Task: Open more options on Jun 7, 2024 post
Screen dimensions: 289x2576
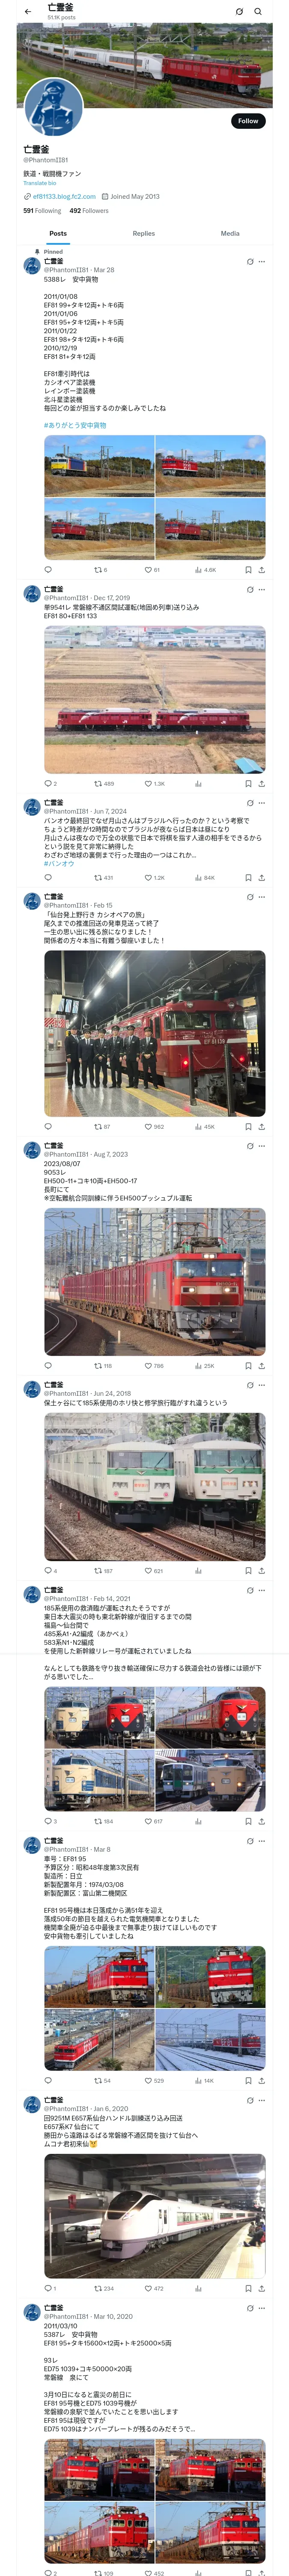Action: click(262, 803)
